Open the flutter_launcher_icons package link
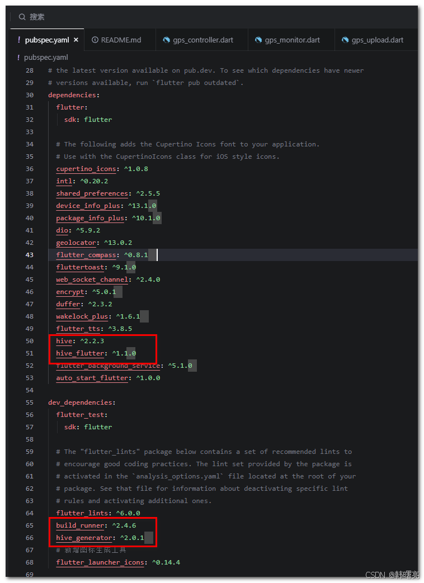This screenshot has height=583, width=424. 100,562
